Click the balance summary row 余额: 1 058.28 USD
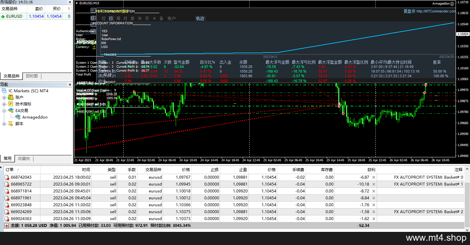 click(x=235, y=226)
